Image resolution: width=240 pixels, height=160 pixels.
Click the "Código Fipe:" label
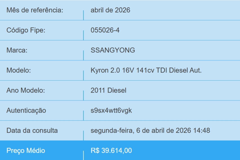(26, 30)
